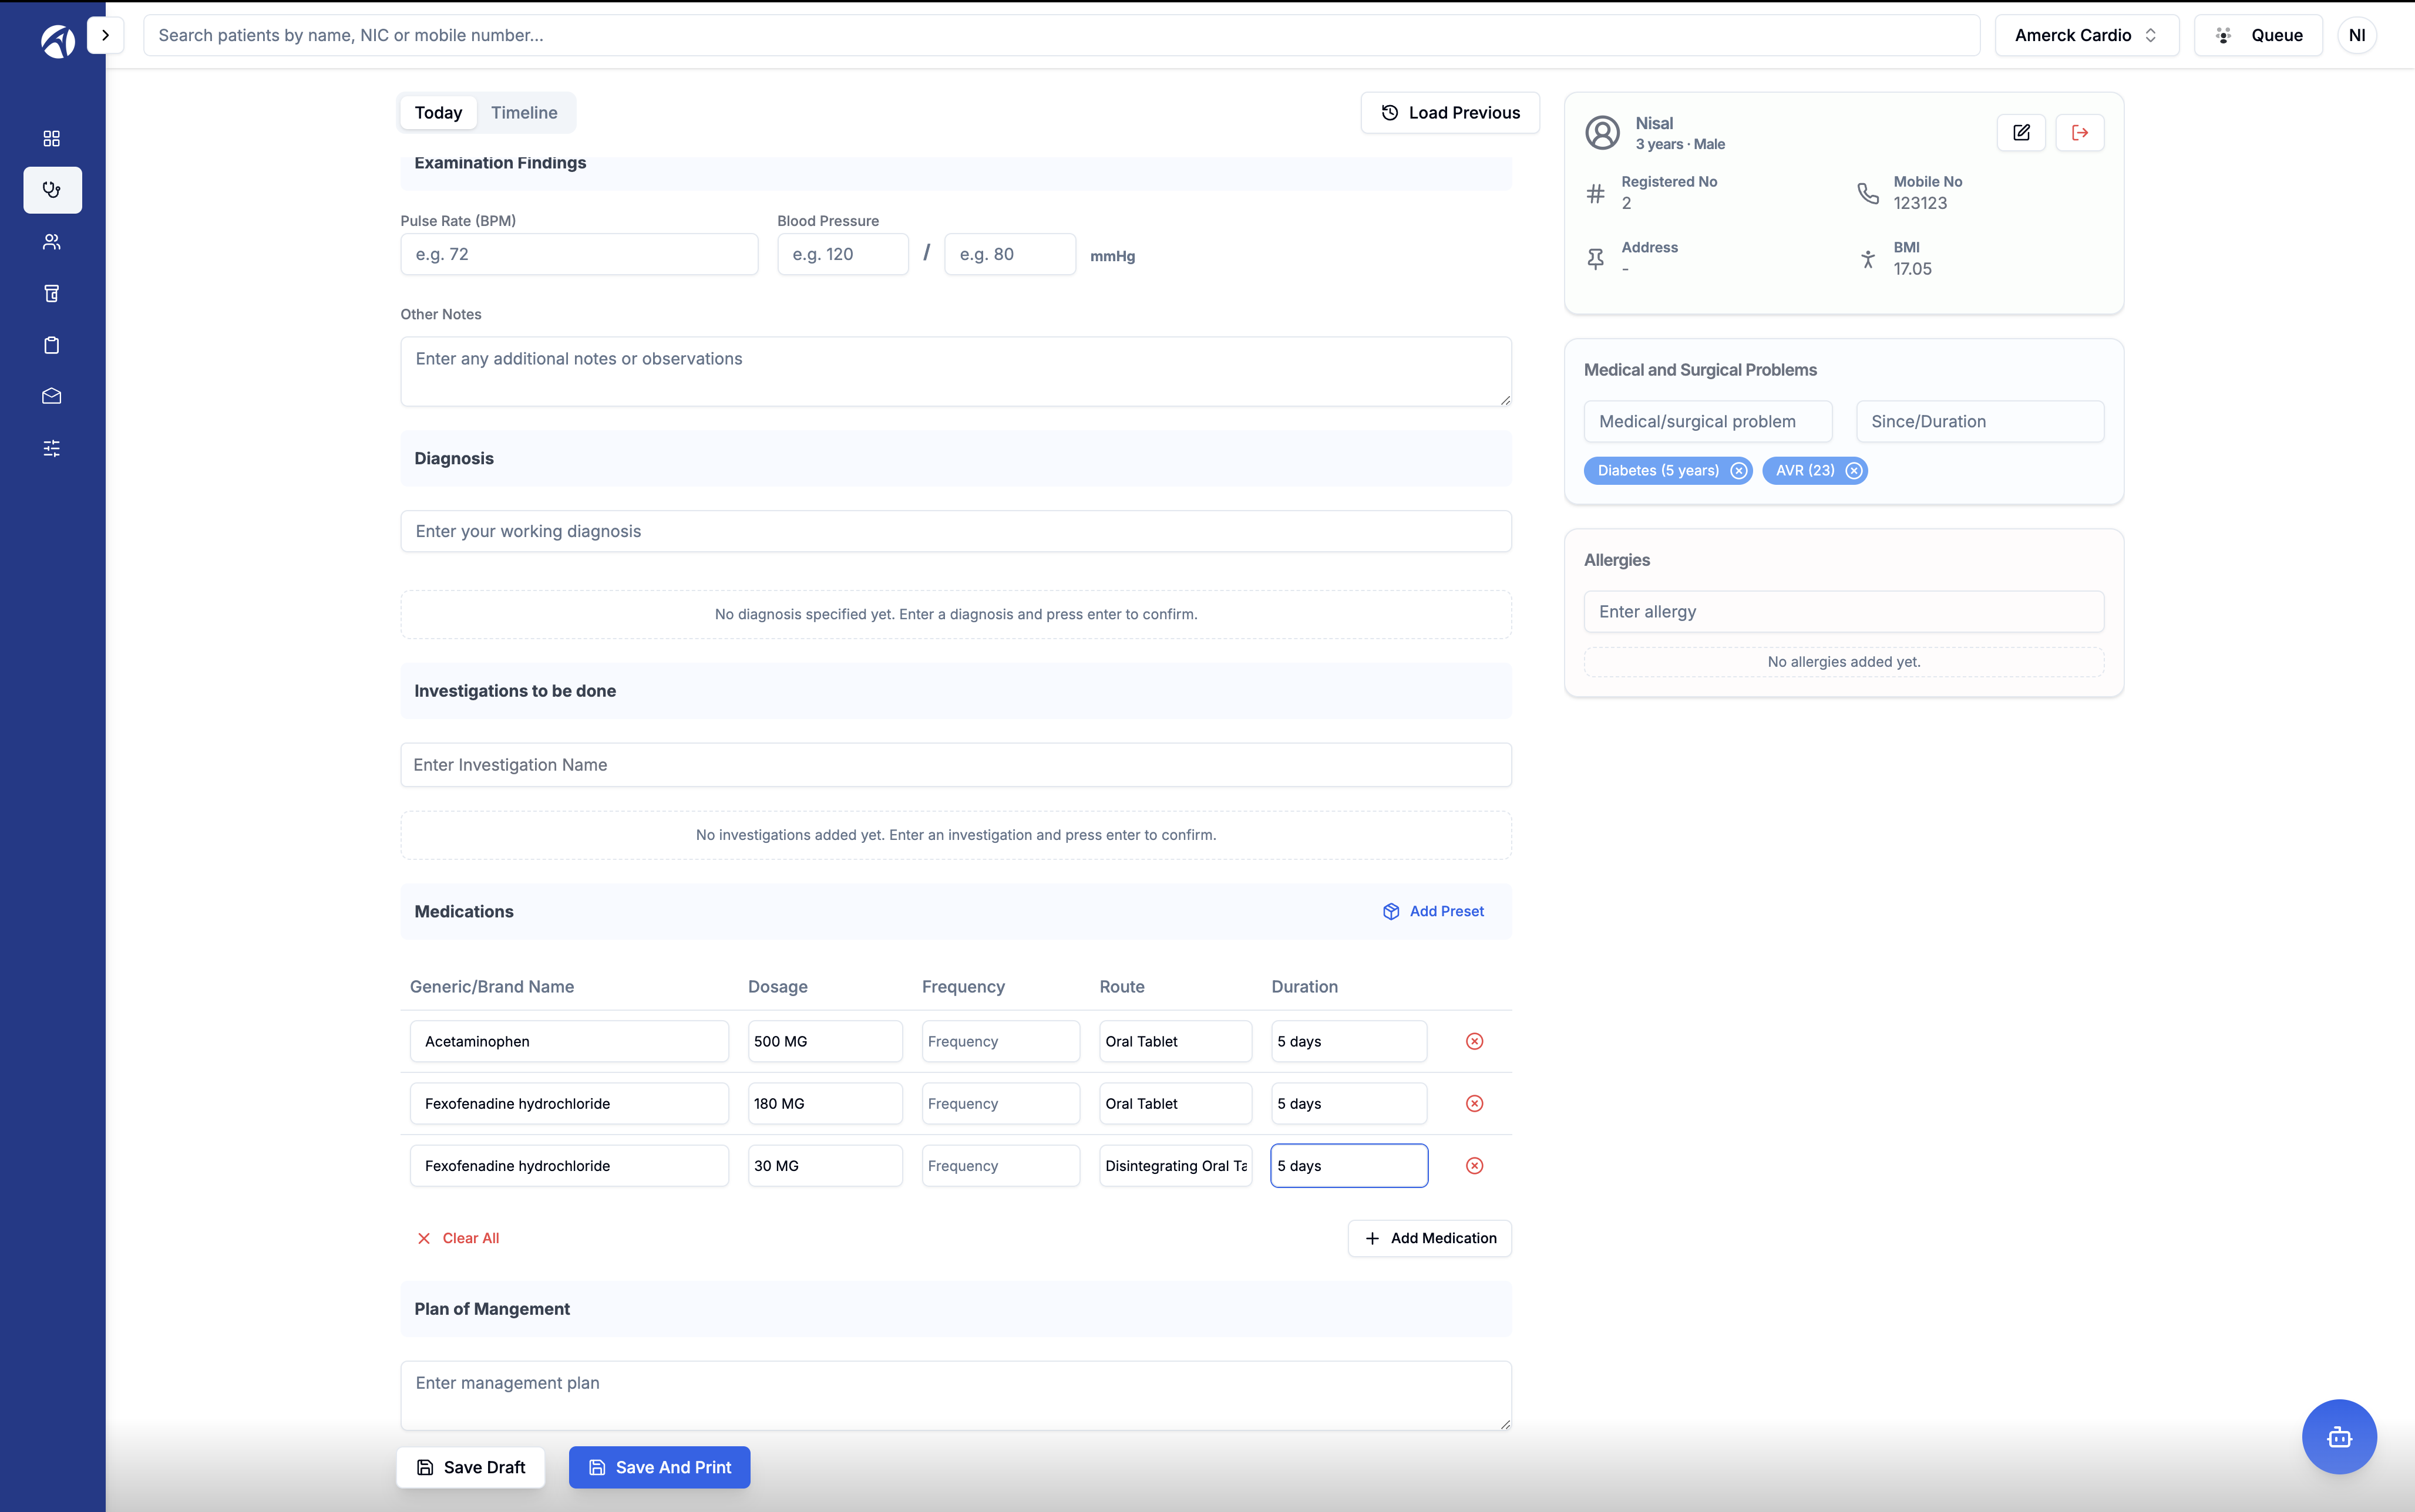Open the NI user avatar menu

click(2357, 35)
